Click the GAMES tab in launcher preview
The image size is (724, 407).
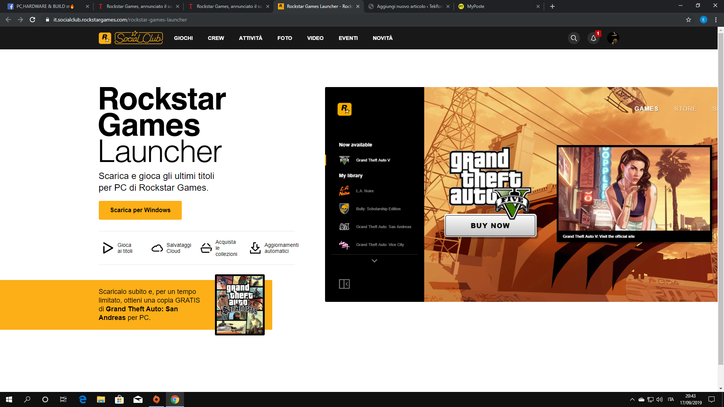tap(646, 109)
